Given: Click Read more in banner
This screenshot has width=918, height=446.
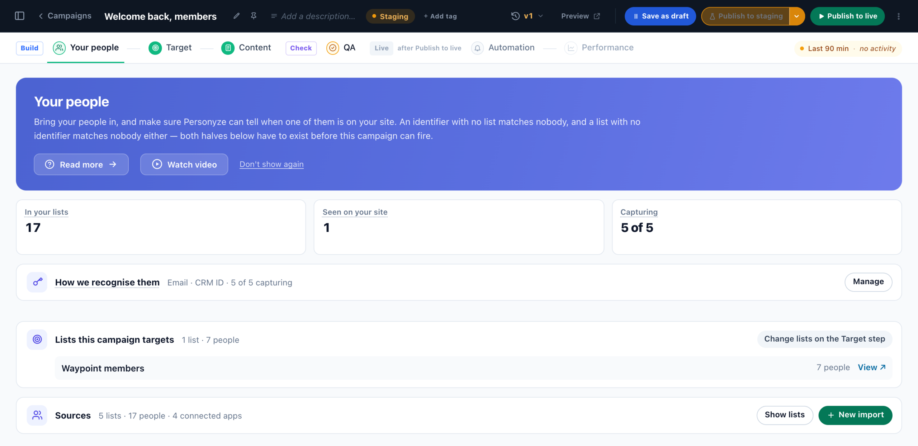Looking at the screenshot, I should tap(81, 164).
